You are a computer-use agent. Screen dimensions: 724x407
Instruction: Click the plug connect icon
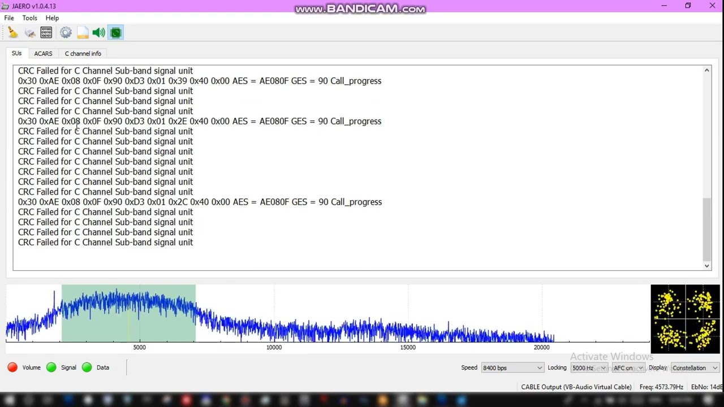coord(30,33)
